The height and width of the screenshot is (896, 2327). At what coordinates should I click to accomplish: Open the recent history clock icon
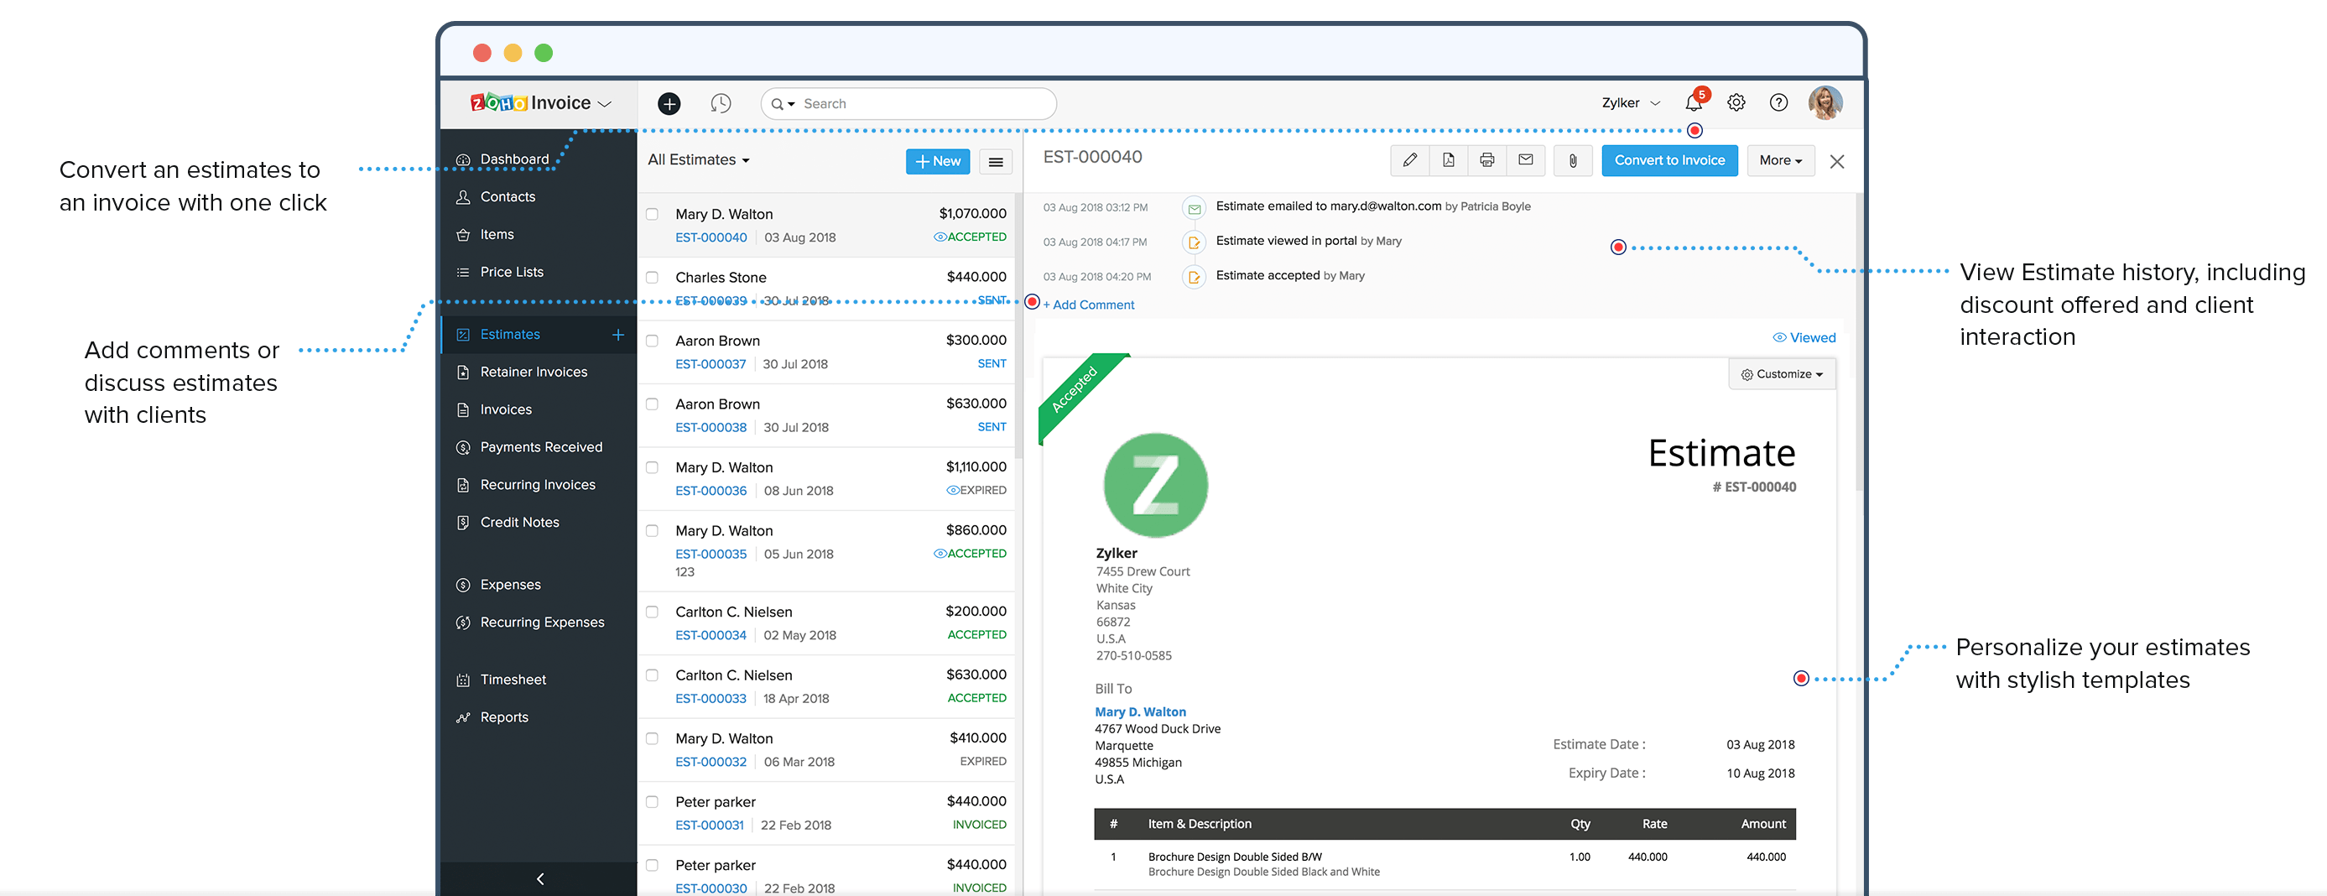pos(720,104)
